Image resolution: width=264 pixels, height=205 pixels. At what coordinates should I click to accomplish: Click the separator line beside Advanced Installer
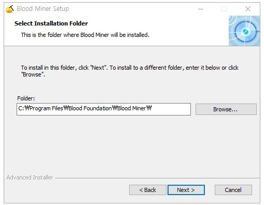tap(157, 178)
